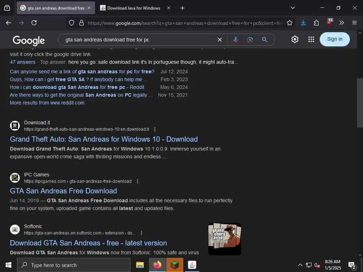The height and width of the screenshot is (272, 363).
Task: Go back to previous page
Action: 9,23
